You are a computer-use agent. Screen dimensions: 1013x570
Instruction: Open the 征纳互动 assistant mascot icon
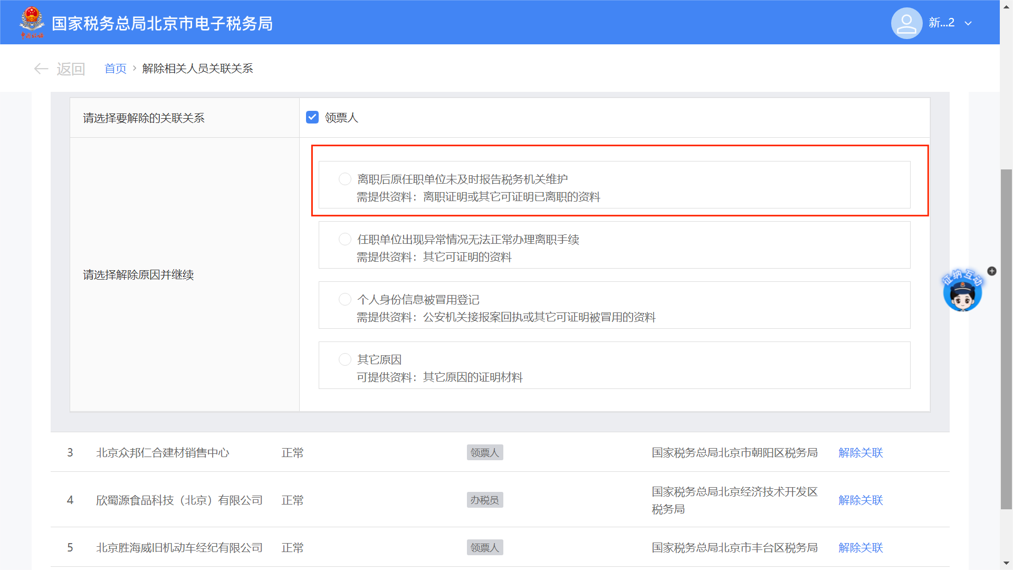pyautogui.click(x=962, y=290)
